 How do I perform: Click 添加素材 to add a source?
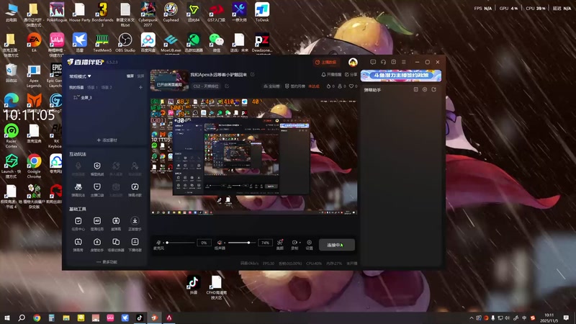point(107,140)
